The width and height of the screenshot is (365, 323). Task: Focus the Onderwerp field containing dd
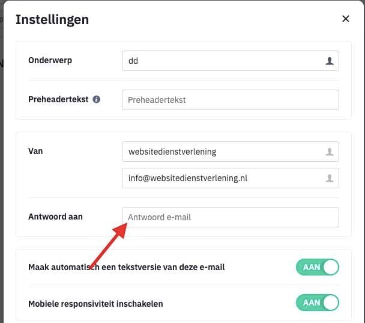pyautogui.click(x=222, y=61)
